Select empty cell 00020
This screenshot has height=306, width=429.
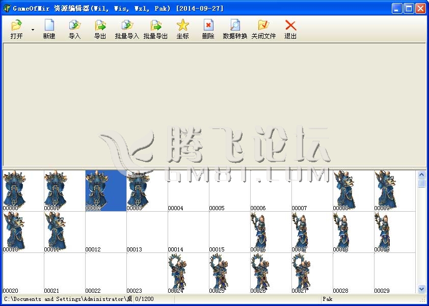[23, 273]
